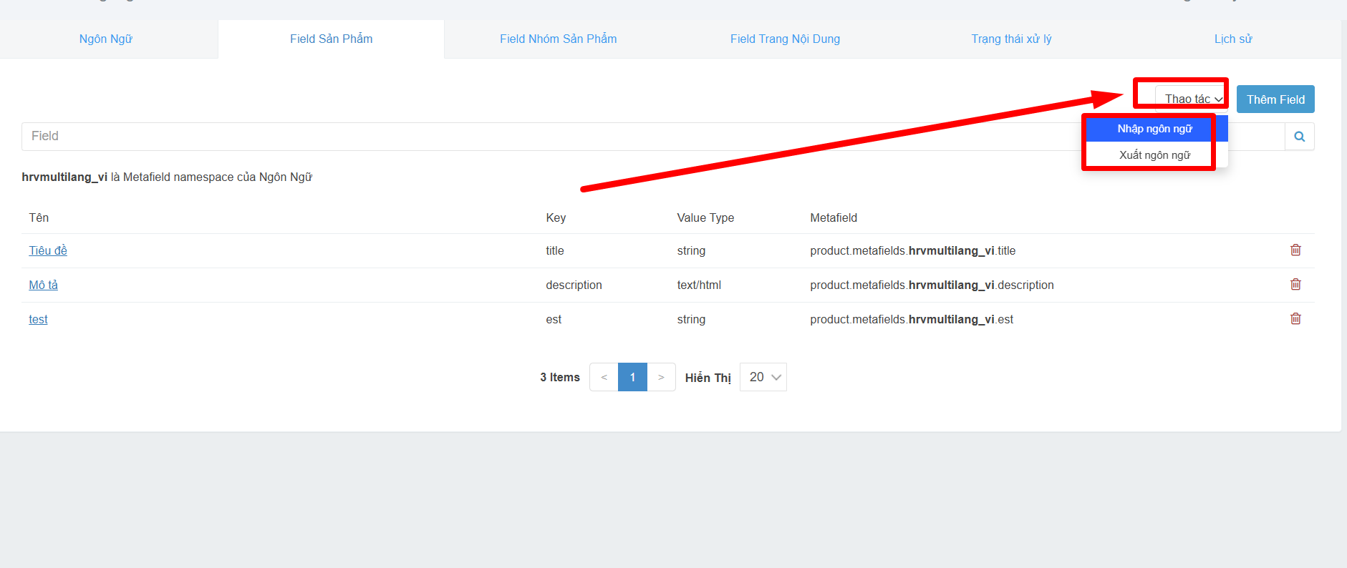
Task: Switch to Field Trang Nội Dung tab
Action: [785, 39]
